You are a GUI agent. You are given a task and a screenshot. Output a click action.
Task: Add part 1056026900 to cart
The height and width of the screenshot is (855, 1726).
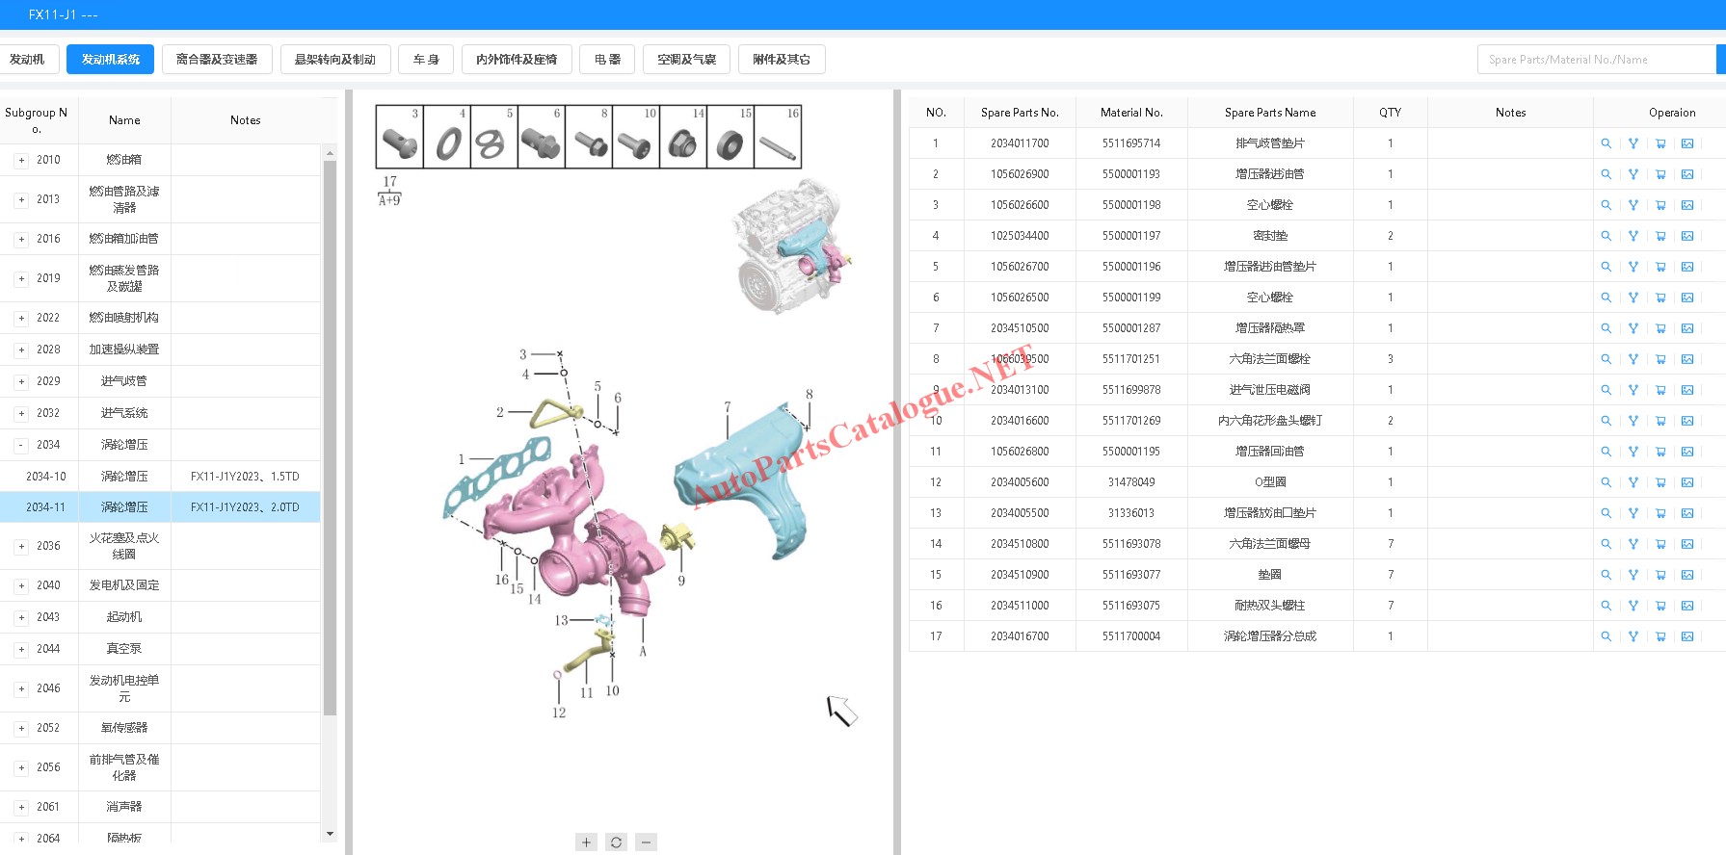point(1660,174)
